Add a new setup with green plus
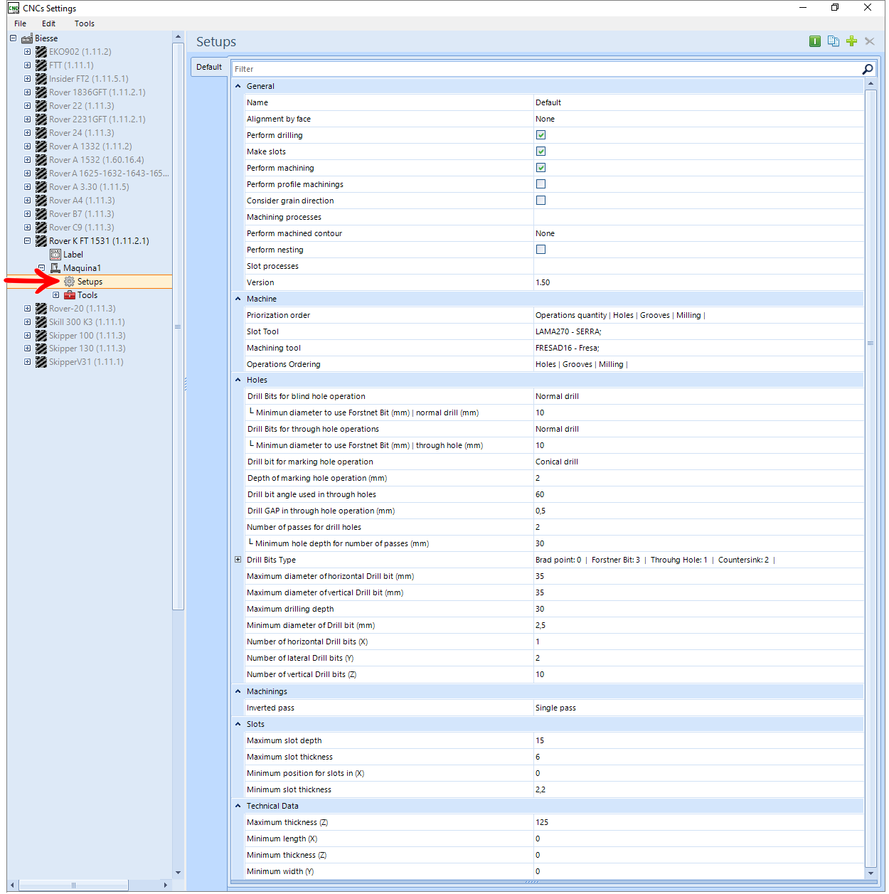The image size is (889, 894). [851, 41]
